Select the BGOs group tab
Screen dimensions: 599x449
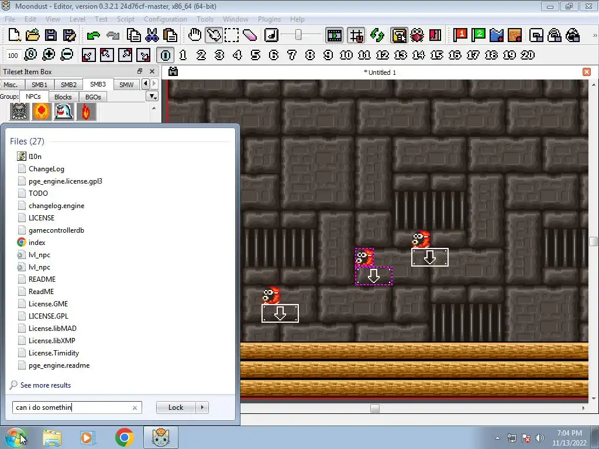pyautogui.click(x=93, y=97)
